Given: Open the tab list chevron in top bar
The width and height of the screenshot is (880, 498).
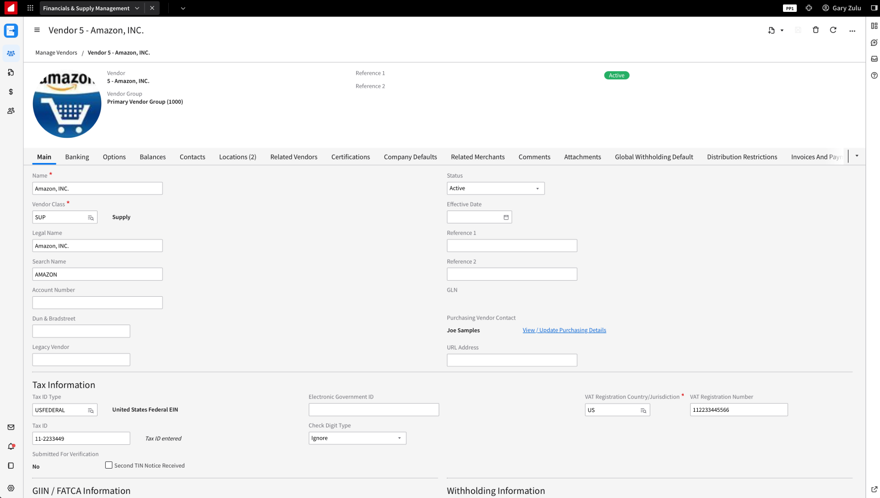Looking at the screenshot, I should coord(183,8).
